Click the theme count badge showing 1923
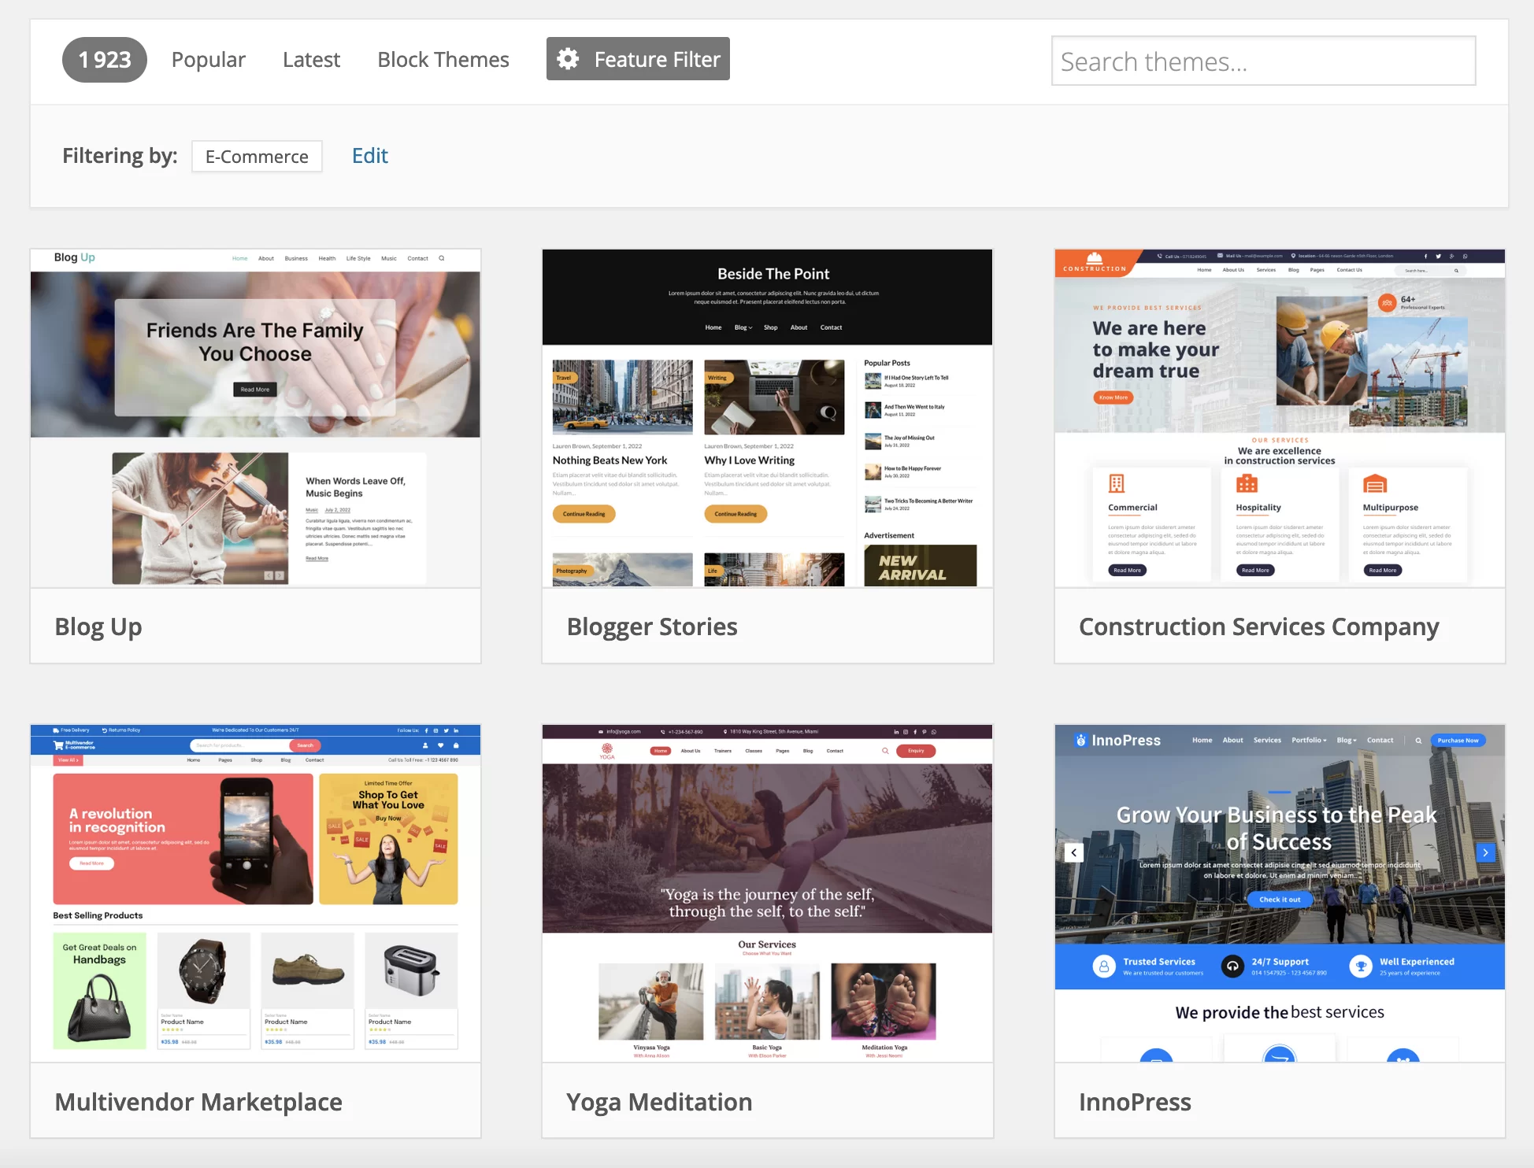This screenshot has height=1168, width=1534. tap(103, 59)
